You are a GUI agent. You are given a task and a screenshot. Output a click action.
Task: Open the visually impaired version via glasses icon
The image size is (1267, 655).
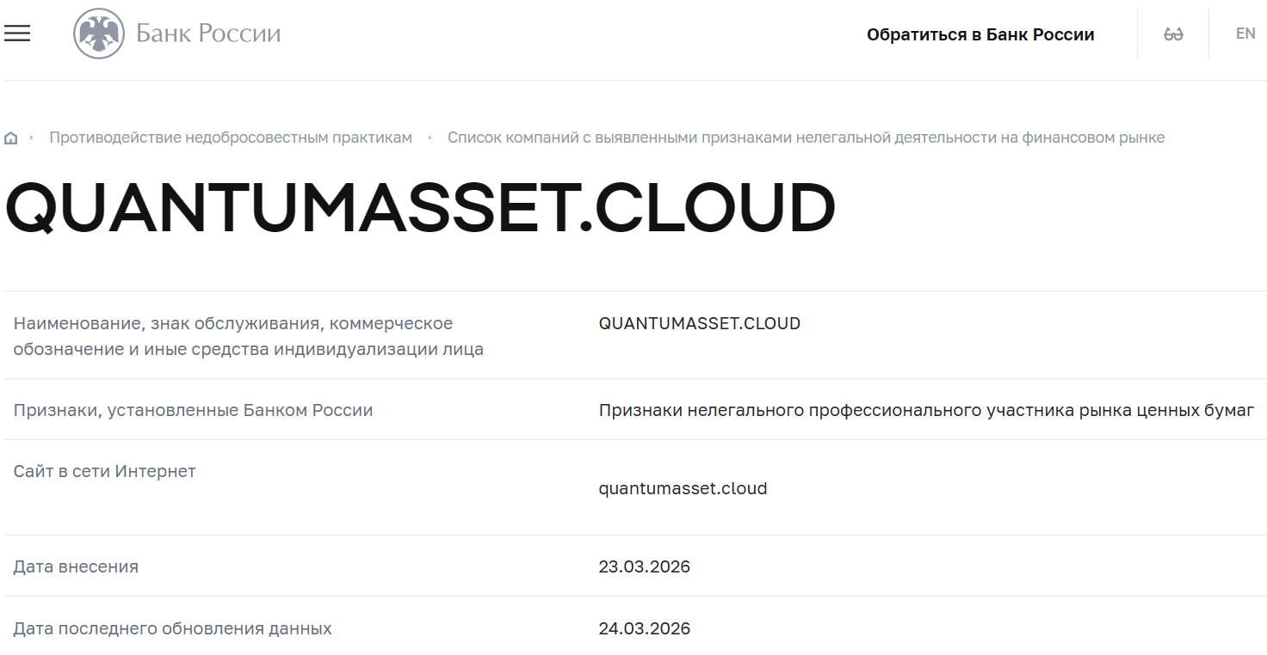click(1172, 34)
